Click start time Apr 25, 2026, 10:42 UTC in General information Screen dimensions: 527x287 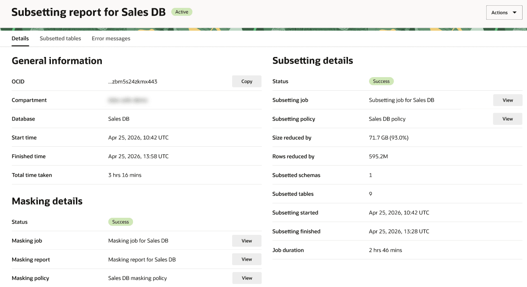coord(138,138)
